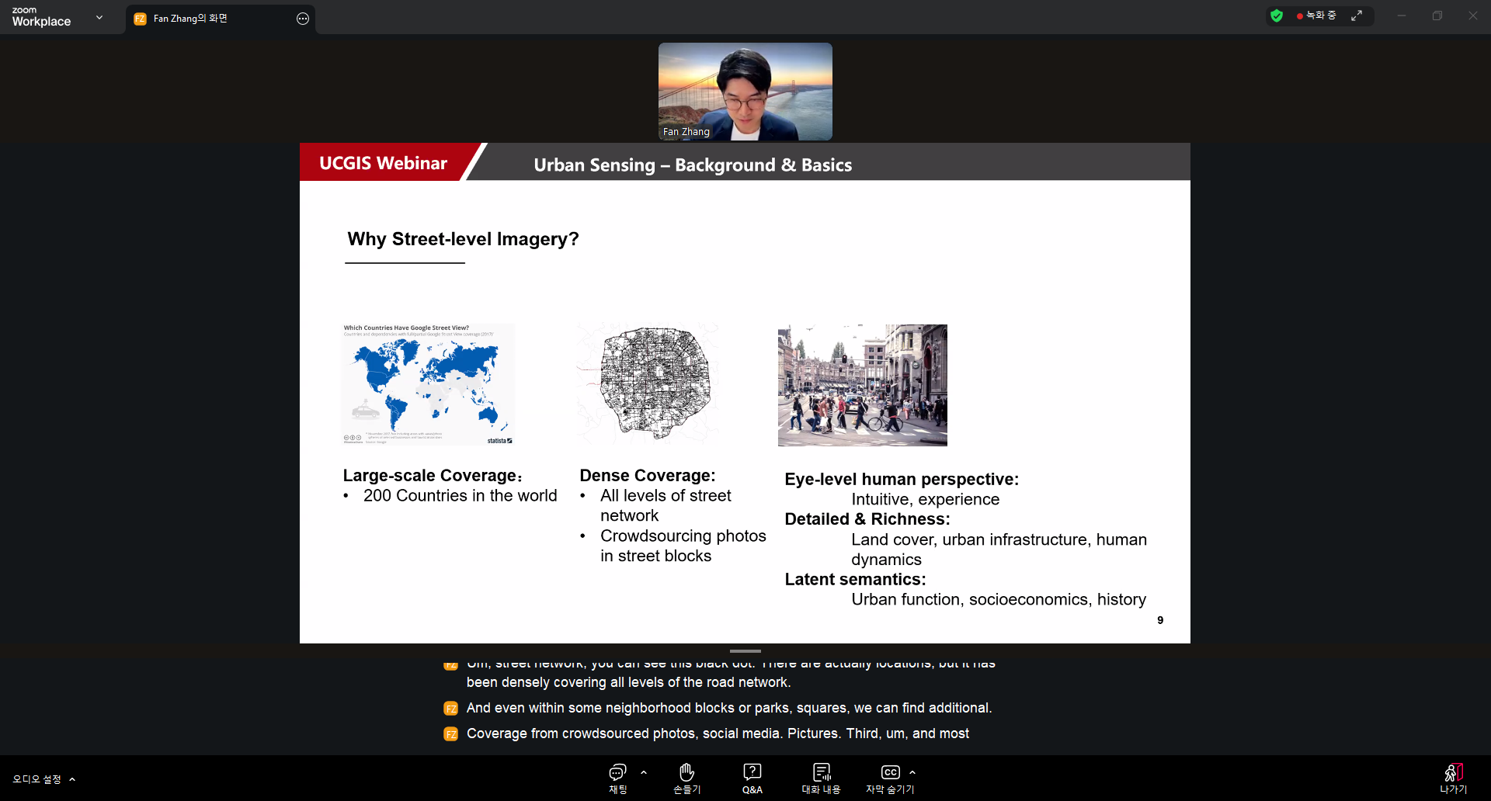1491x801 pixels.
Task: Click 'Eye-level human perspective:' heading
Action: pyautogui.click(x=902, y=480)
